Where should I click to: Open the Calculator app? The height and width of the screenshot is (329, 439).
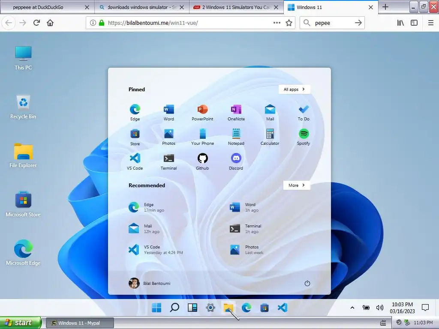[270, 137]
